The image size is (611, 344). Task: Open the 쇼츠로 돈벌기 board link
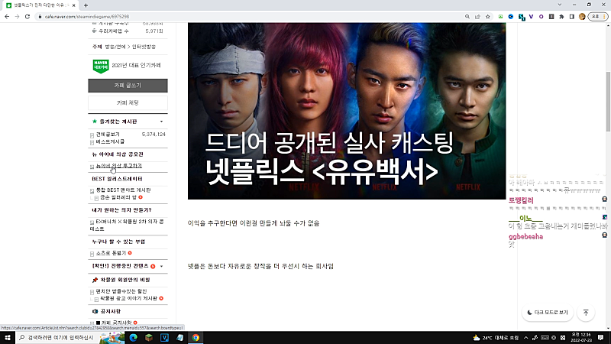[111, 253]
